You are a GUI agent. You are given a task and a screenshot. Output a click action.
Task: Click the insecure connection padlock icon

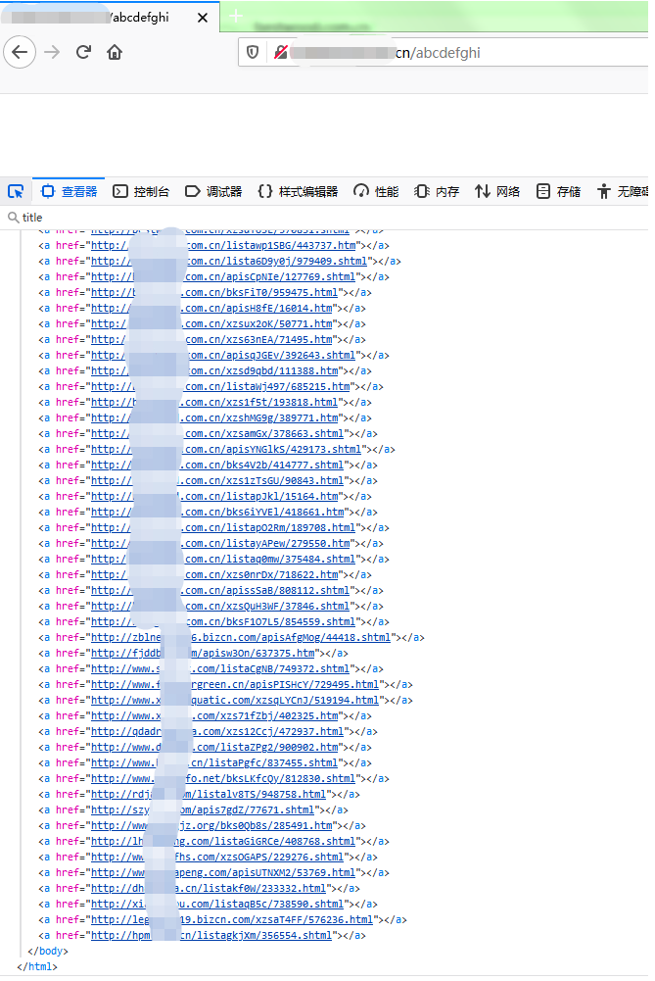pos(281,52)
